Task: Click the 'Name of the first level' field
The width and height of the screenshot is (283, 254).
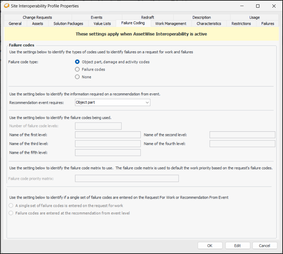Action: [x=108, y=135]
